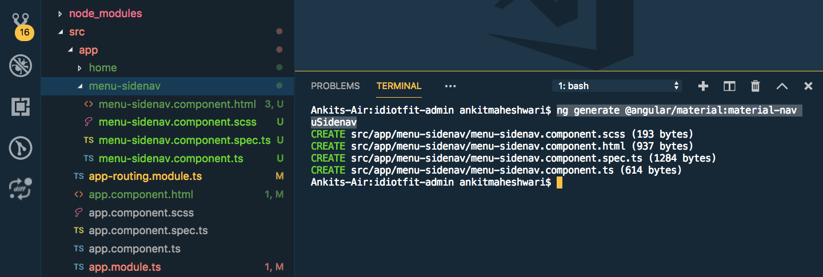This screenshot has width=823, height=277.
Task: Click the highlighted ng generate command text
Action: (680, 110)
